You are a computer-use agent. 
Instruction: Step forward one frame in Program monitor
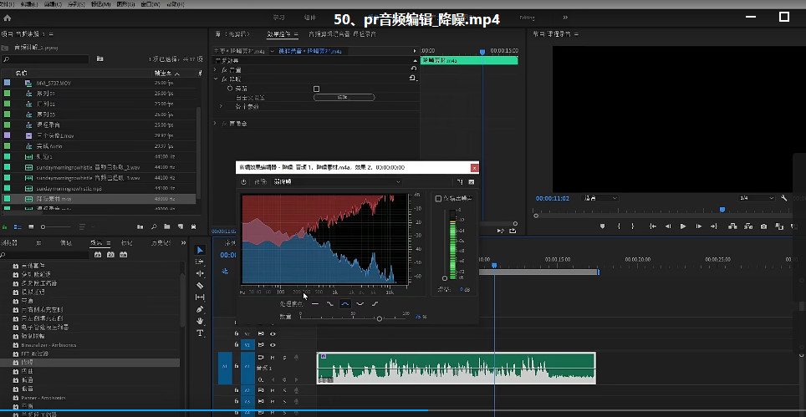(699, 226)
